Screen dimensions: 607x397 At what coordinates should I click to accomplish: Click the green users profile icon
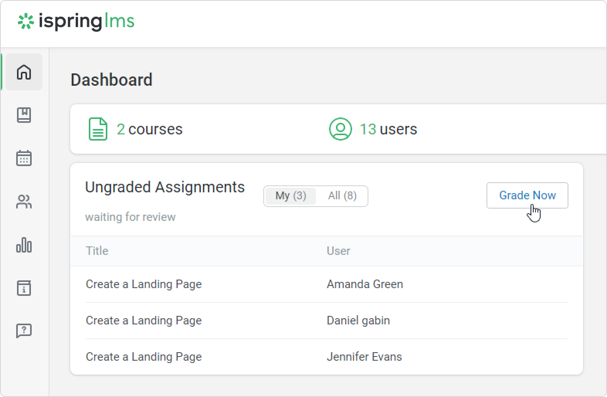pos(340,129)
